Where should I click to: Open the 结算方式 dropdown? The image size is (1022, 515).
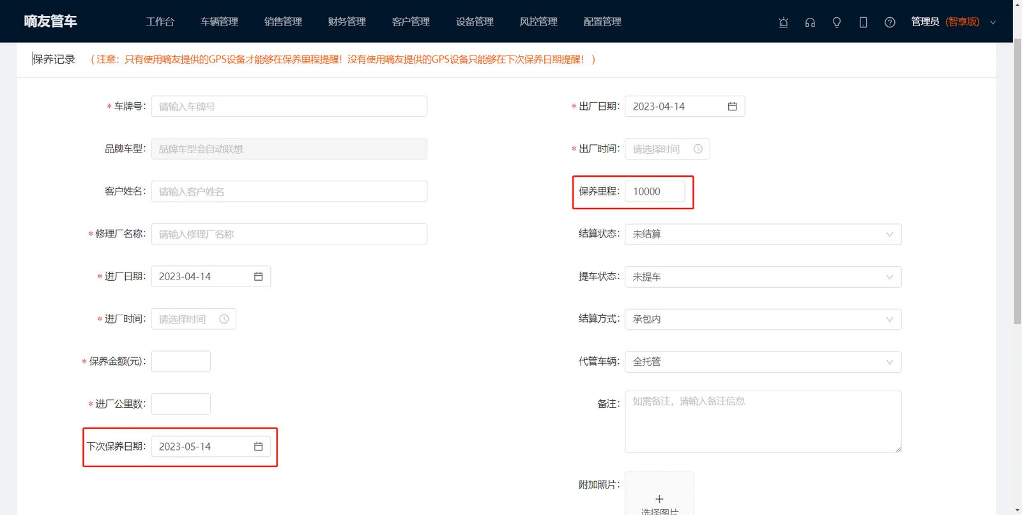point(763,319)
